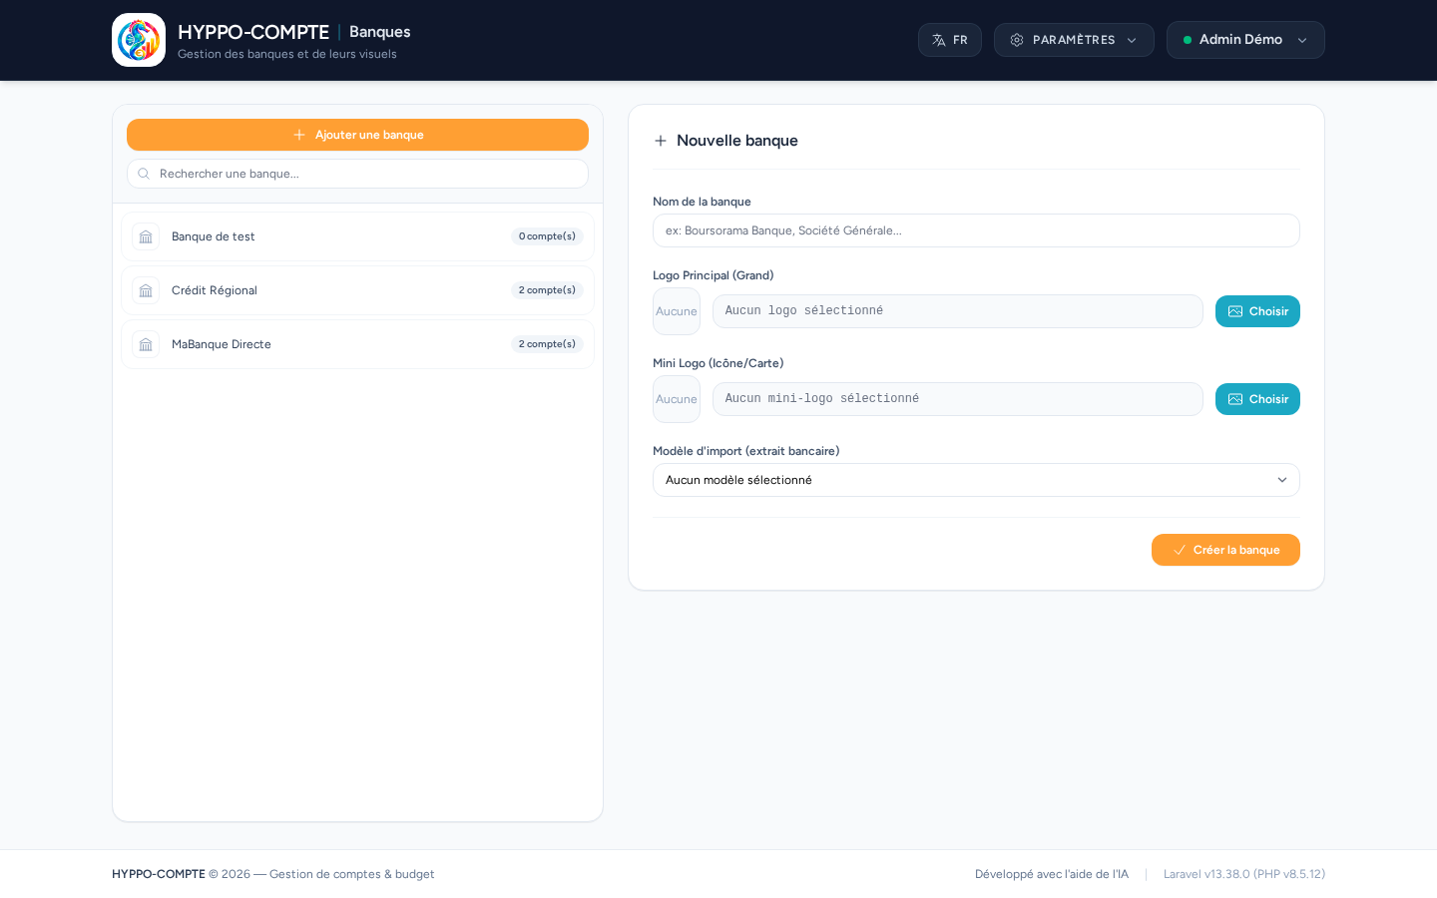Focus the Nom de la banque field
This screenshot has height=898, width=1437.
click(x=976, y=230)
